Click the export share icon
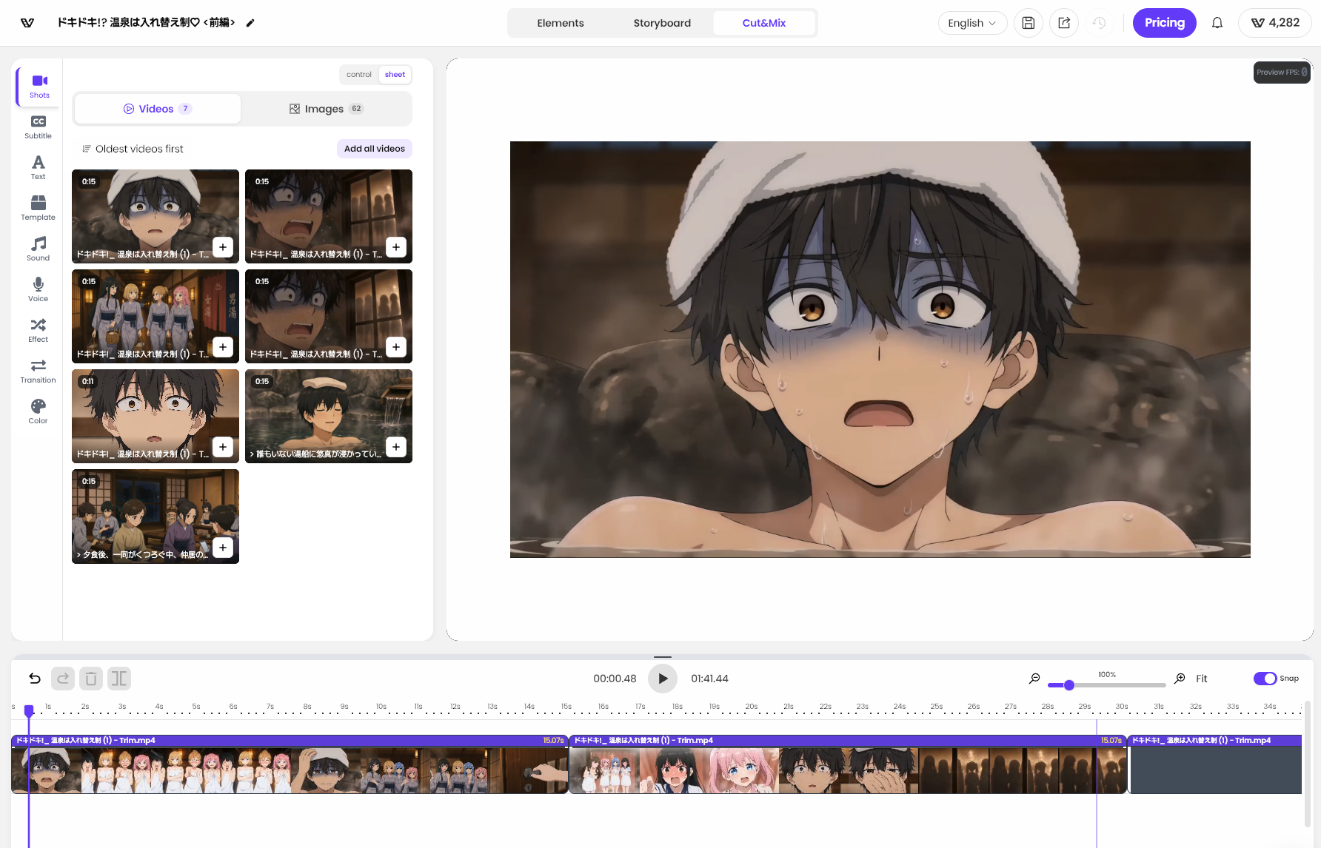The height and width of the screenshot is (848, 1321). pyautogui.click(x=1064, y=23)
